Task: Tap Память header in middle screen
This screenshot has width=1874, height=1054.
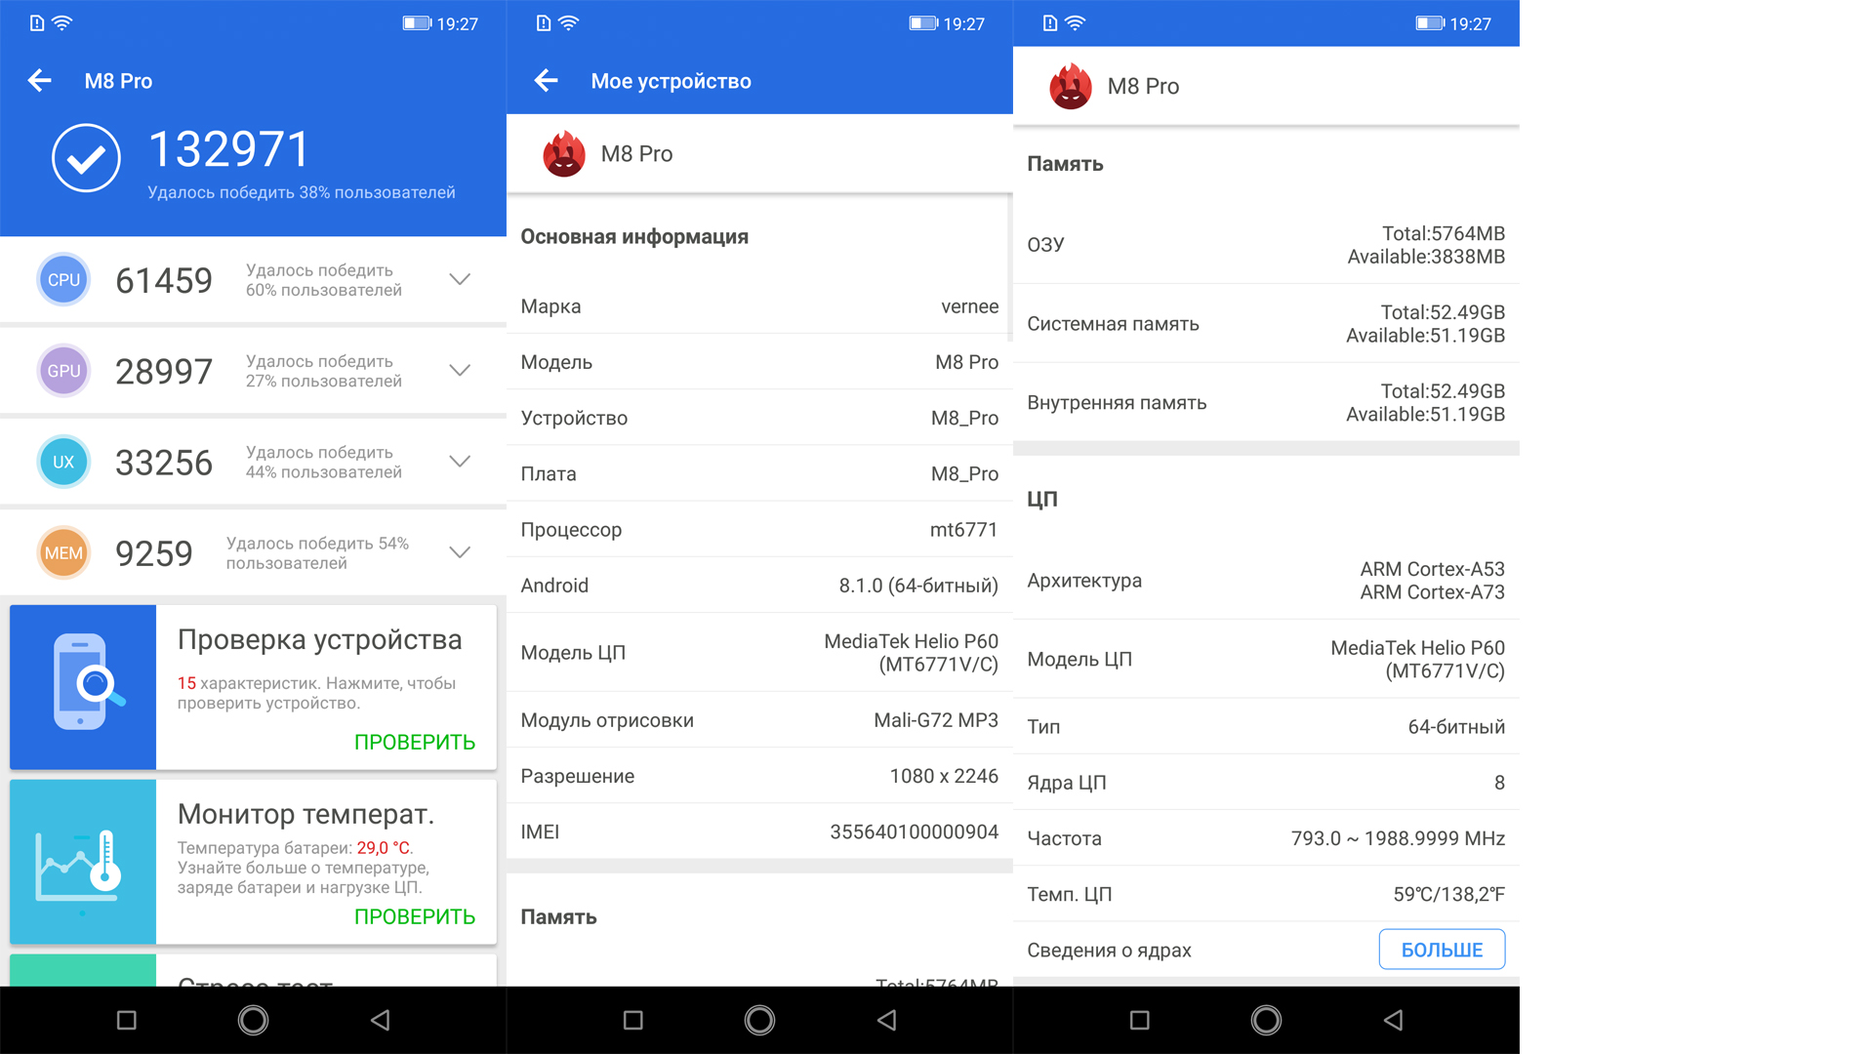Action: click(x=558, y=916)
